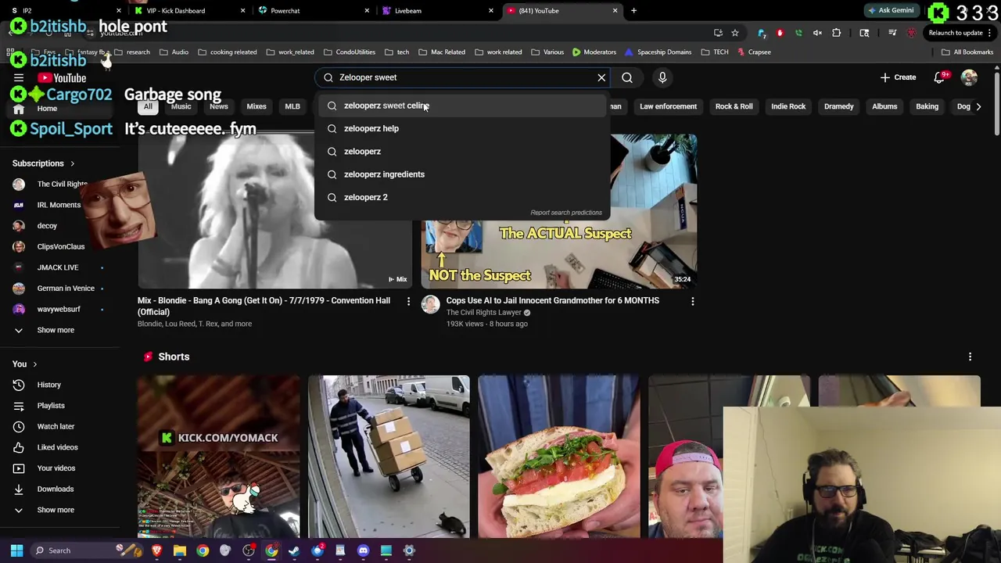
Task: Open Liked videos in the sidebar
Action: click(57, 447)
